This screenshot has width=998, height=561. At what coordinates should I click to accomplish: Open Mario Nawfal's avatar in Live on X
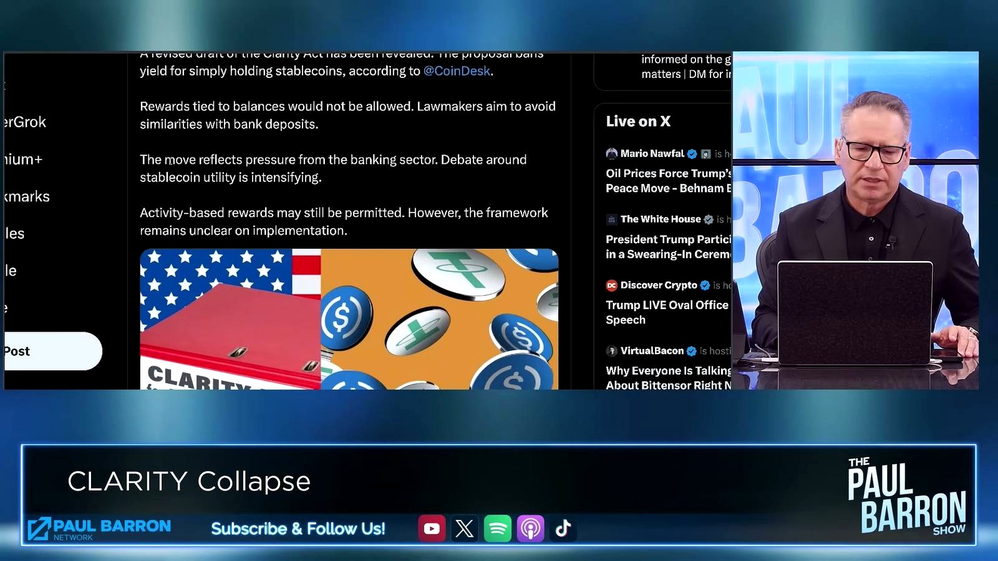[611, 153]
